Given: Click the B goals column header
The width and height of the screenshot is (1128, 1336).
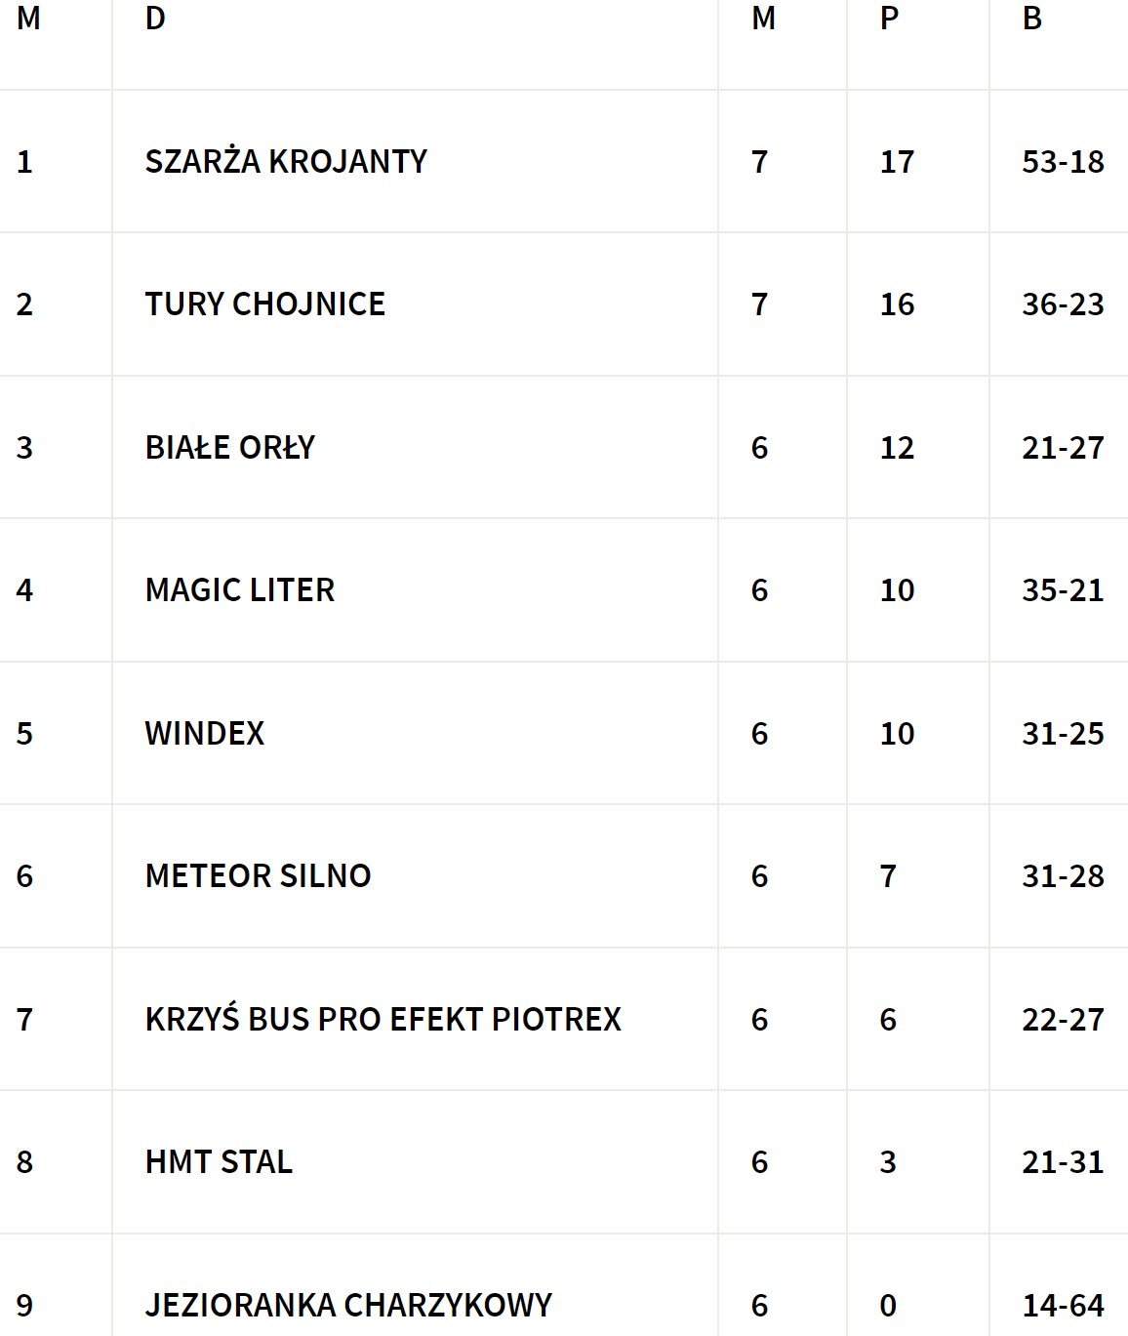Looking at the screenshot, I should 1032,19.
